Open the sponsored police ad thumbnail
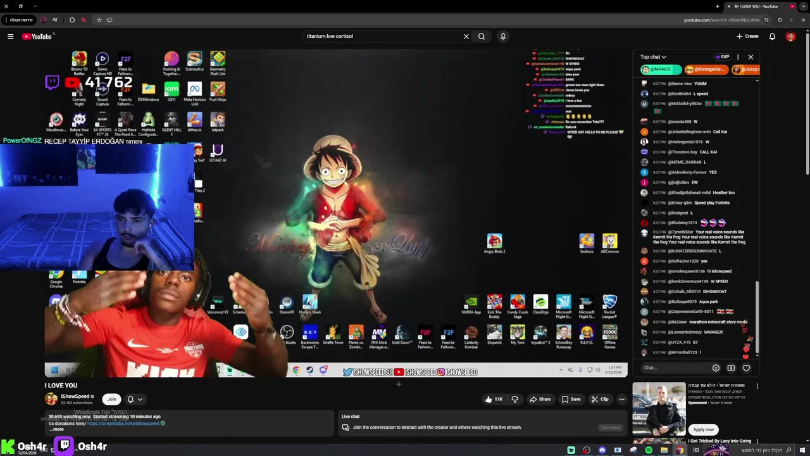Image resolution: width=810 pixels, height=456 pixels. (659, 408)
